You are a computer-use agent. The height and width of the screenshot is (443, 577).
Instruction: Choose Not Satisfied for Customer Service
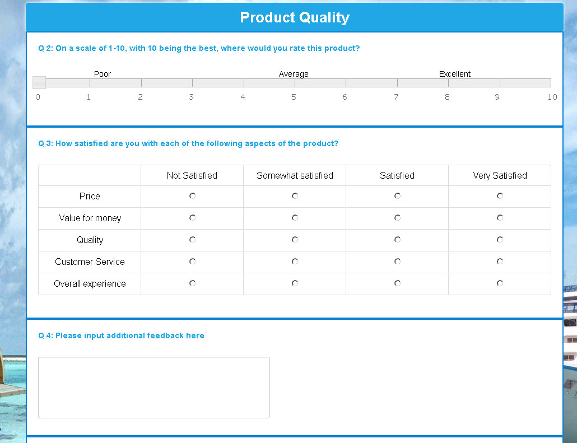click(x=192, y=262)
